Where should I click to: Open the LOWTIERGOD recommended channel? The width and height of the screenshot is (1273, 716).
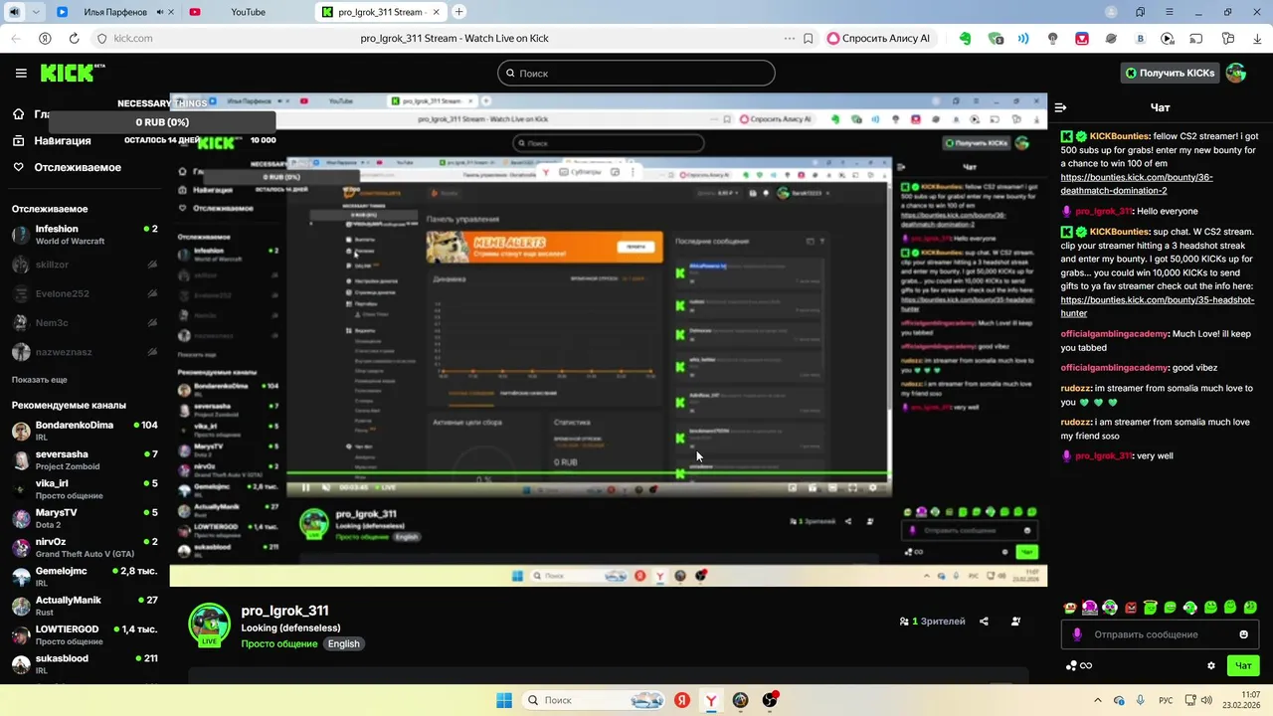85,635
